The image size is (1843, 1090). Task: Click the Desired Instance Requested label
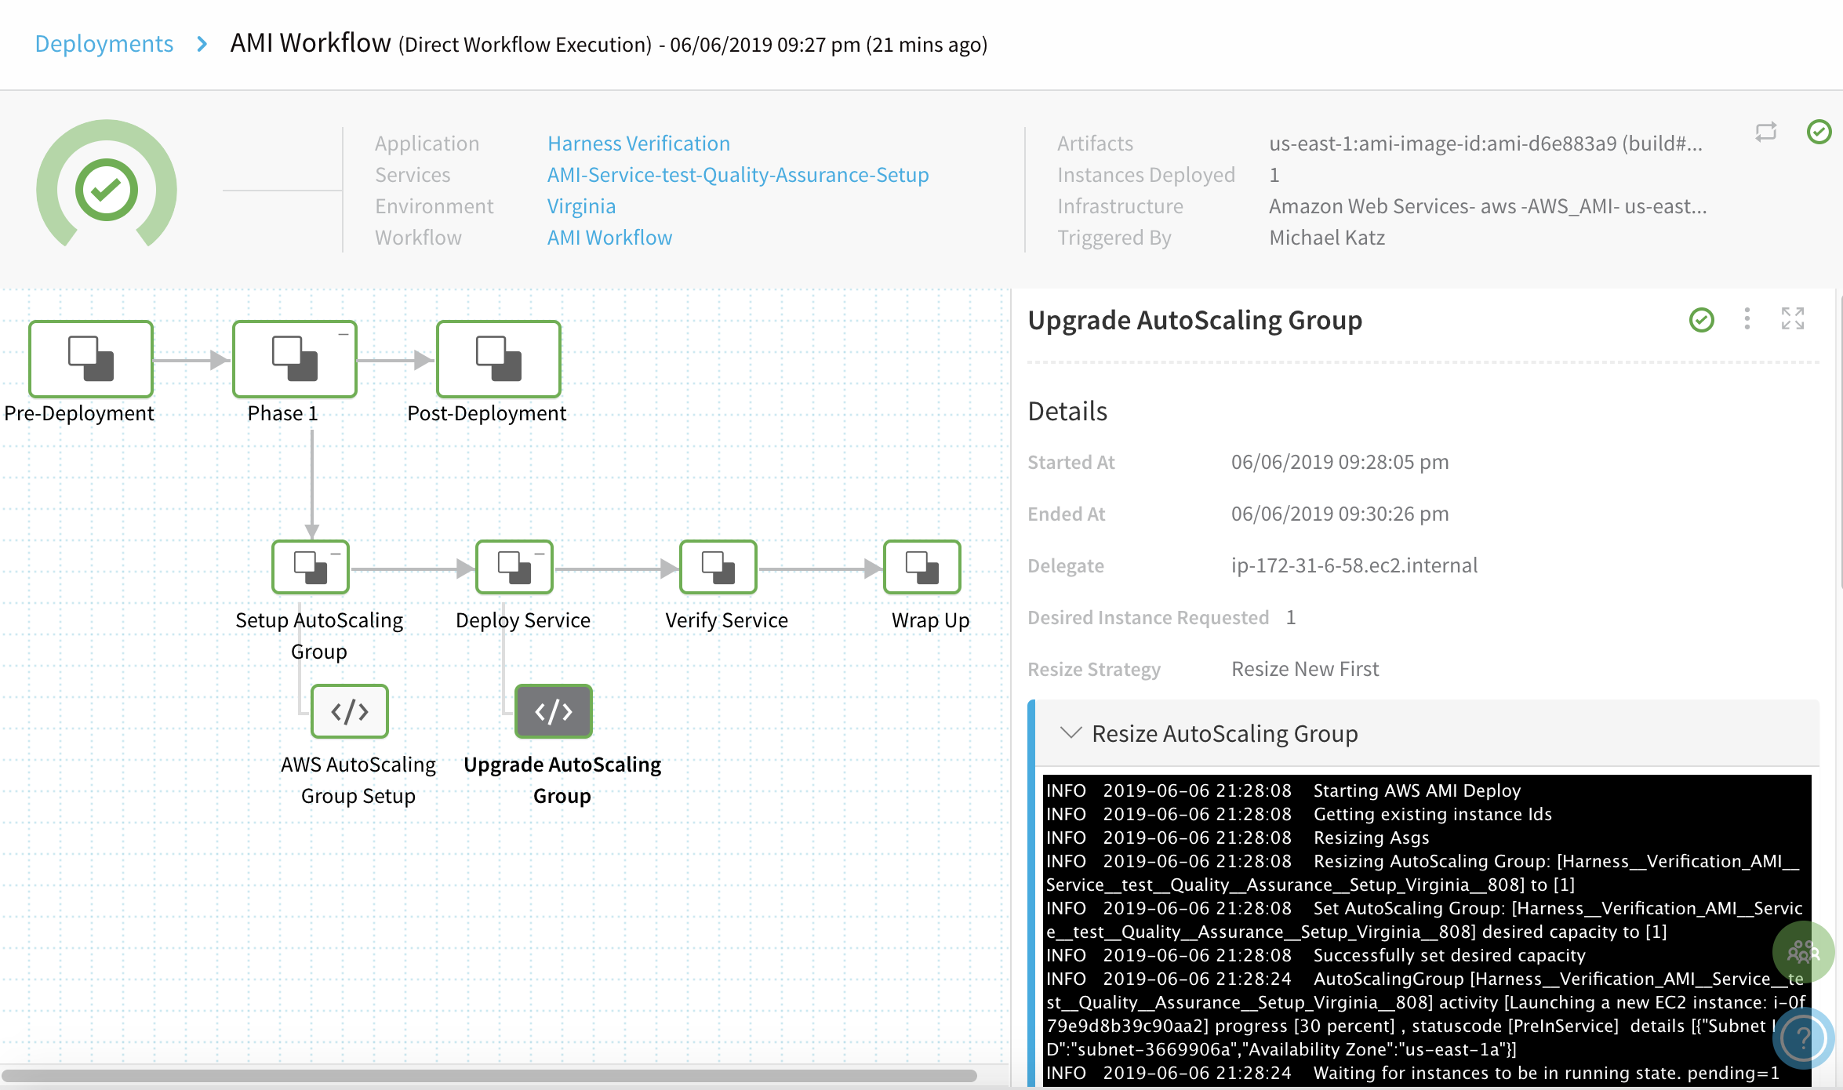1148,617
